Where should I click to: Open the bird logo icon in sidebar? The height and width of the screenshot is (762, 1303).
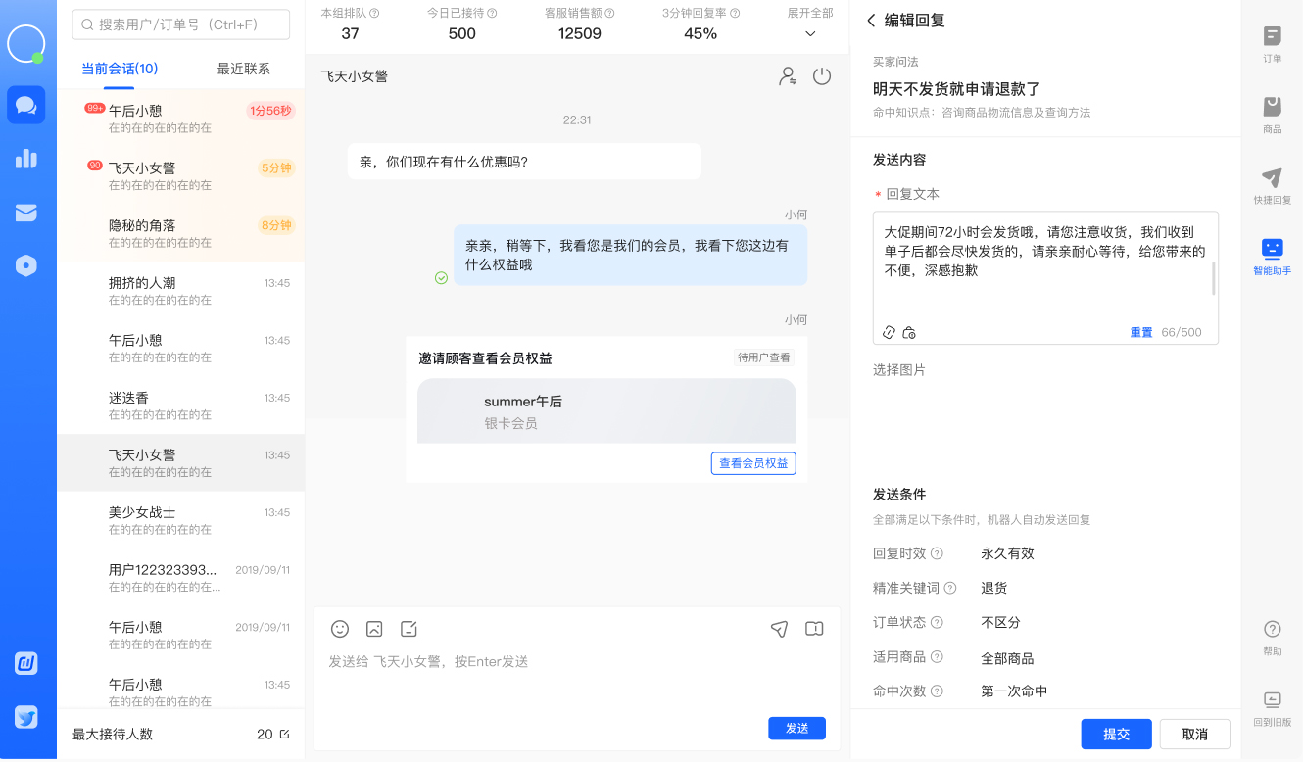pyautogui.click(x=26, y=717)
